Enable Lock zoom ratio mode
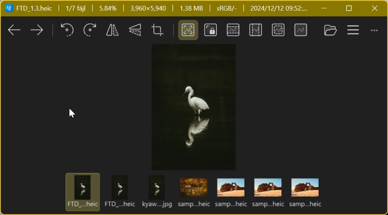 (x=210, y=30)
